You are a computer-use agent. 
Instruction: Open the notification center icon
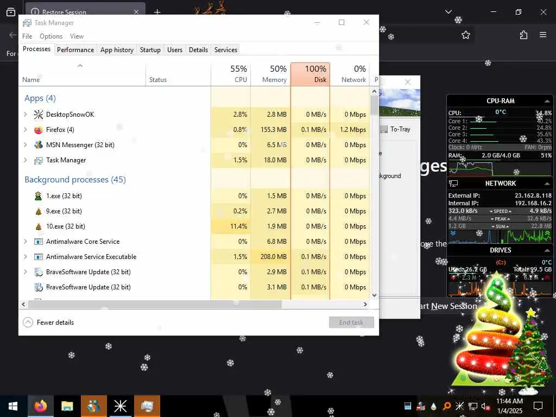pyautogui.click(x=538, y=406)
